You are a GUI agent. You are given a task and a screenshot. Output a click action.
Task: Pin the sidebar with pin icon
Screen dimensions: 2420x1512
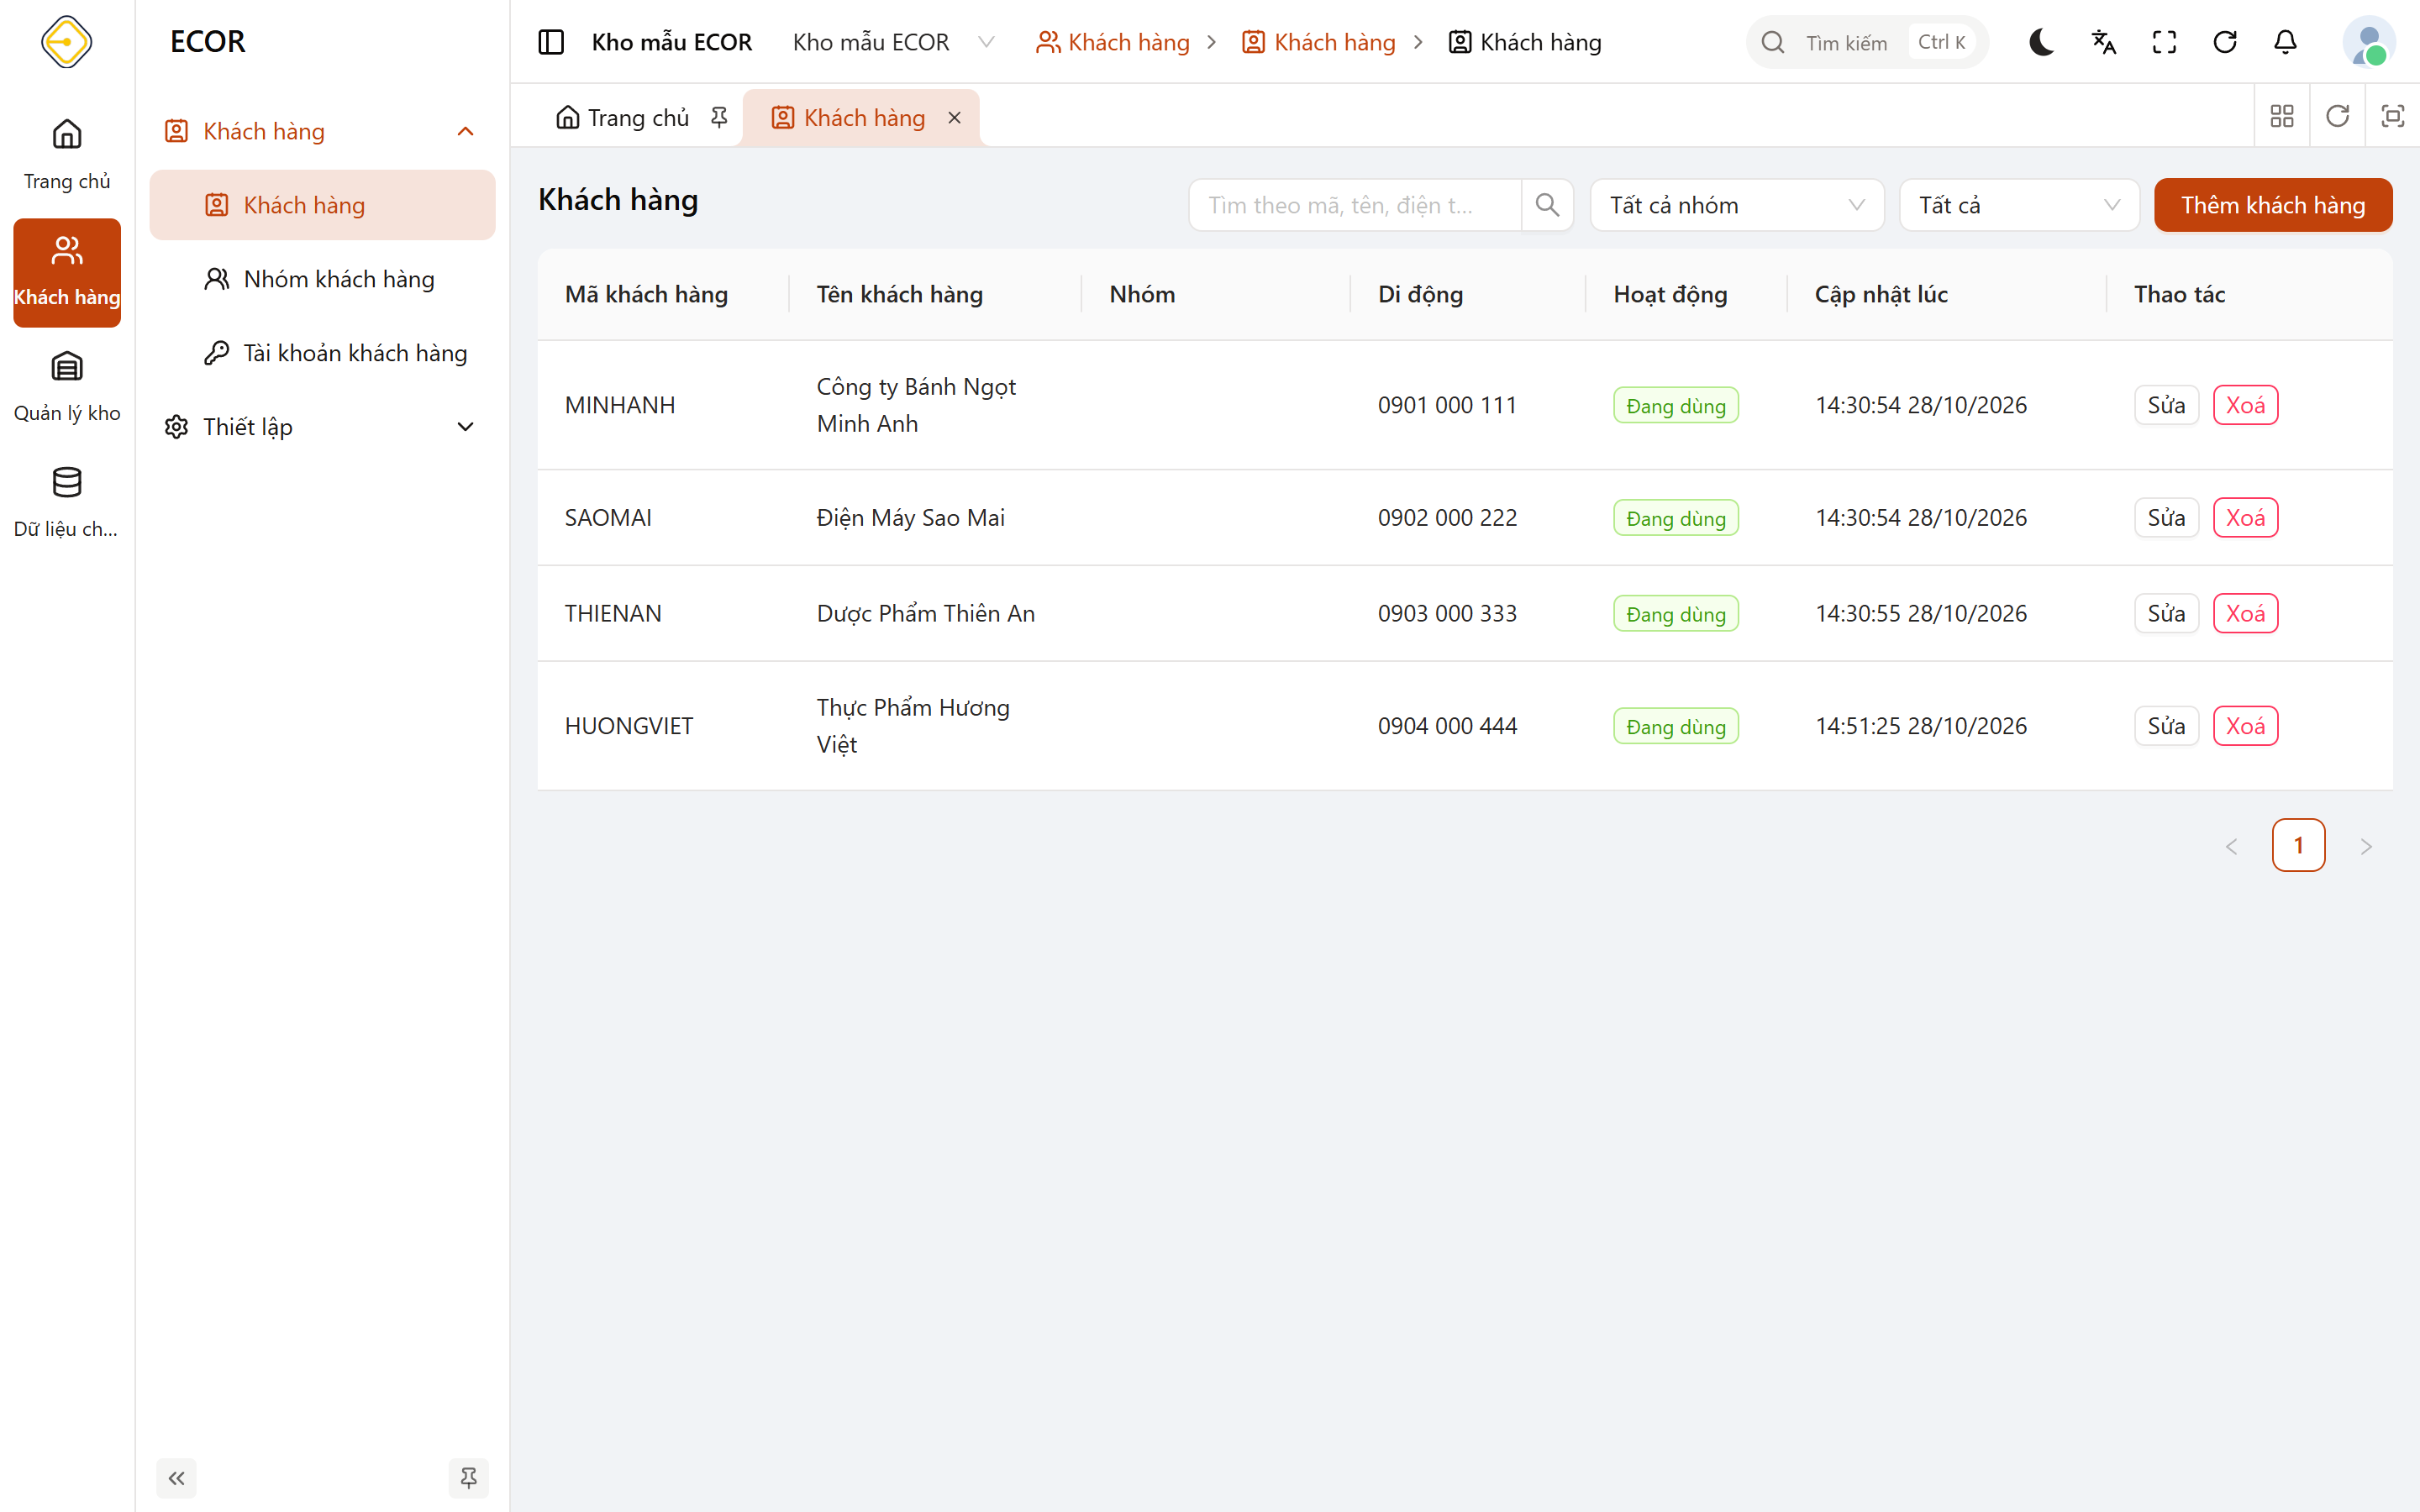(468, 1478)
